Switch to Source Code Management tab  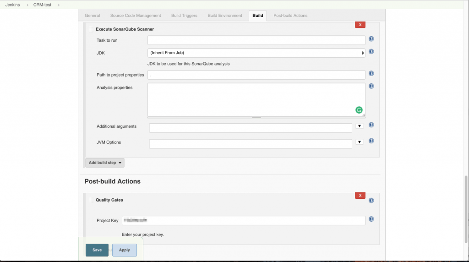point(136,16)
